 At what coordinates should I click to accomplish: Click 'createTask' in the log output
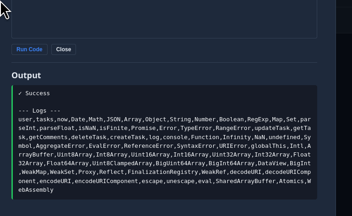[x=128, y=137]
